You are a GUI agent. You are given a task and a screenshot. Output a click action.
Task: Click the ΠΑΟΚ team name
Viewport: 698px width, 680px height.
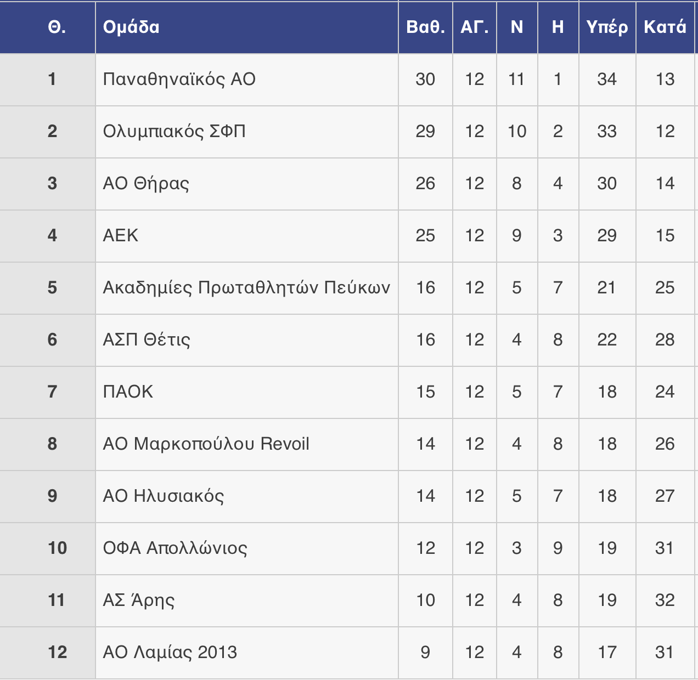click(x=128, y=392)
